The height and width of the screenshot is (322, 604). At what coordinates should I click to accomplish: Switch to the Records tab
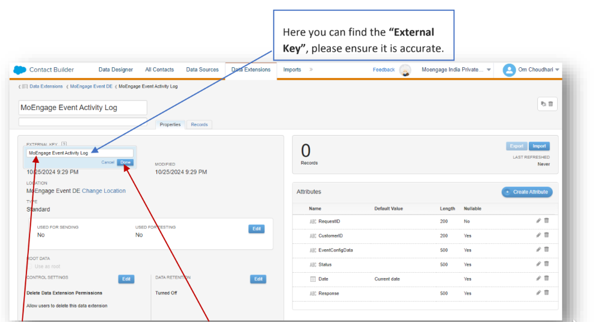pos(199,124)
